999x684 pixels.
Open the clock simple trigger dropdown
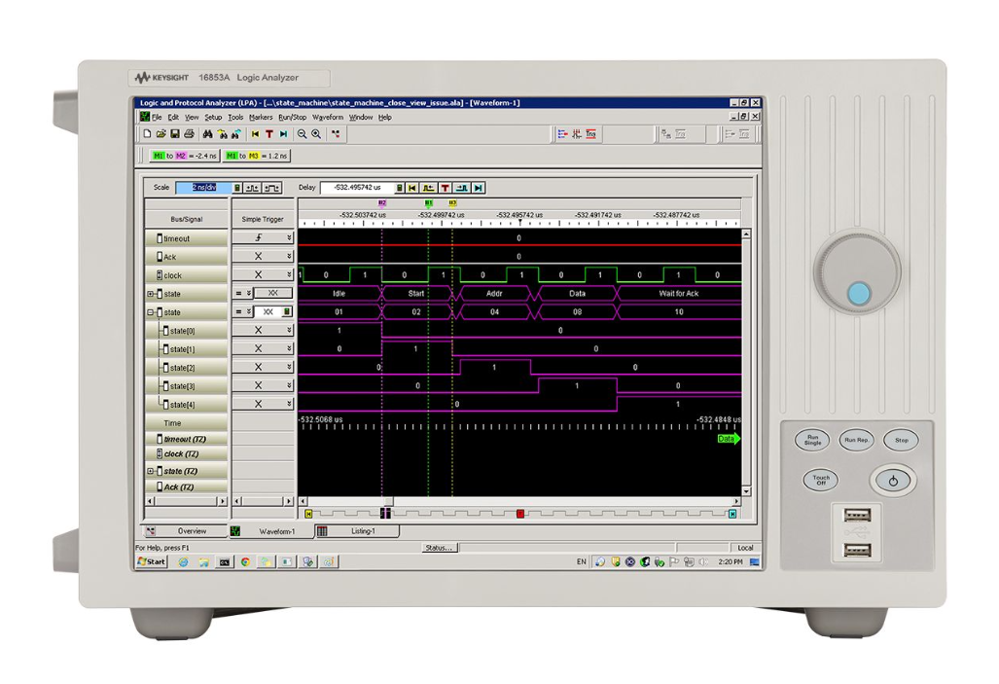click(289, 275)
